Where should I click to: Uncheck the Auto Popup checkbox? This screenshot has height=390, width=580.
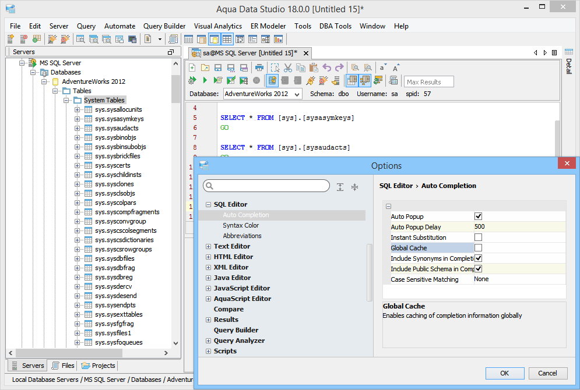pos(478,217)
